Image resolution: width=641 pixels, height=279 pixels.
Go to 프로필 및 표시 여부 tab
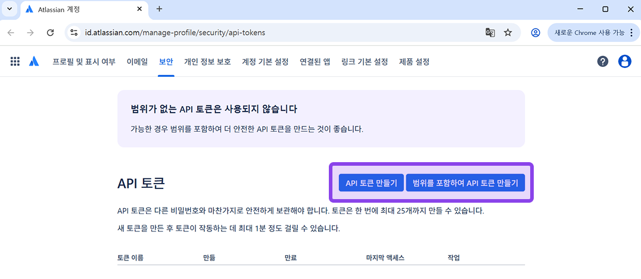pyautogui.click(x=84, y=62)
